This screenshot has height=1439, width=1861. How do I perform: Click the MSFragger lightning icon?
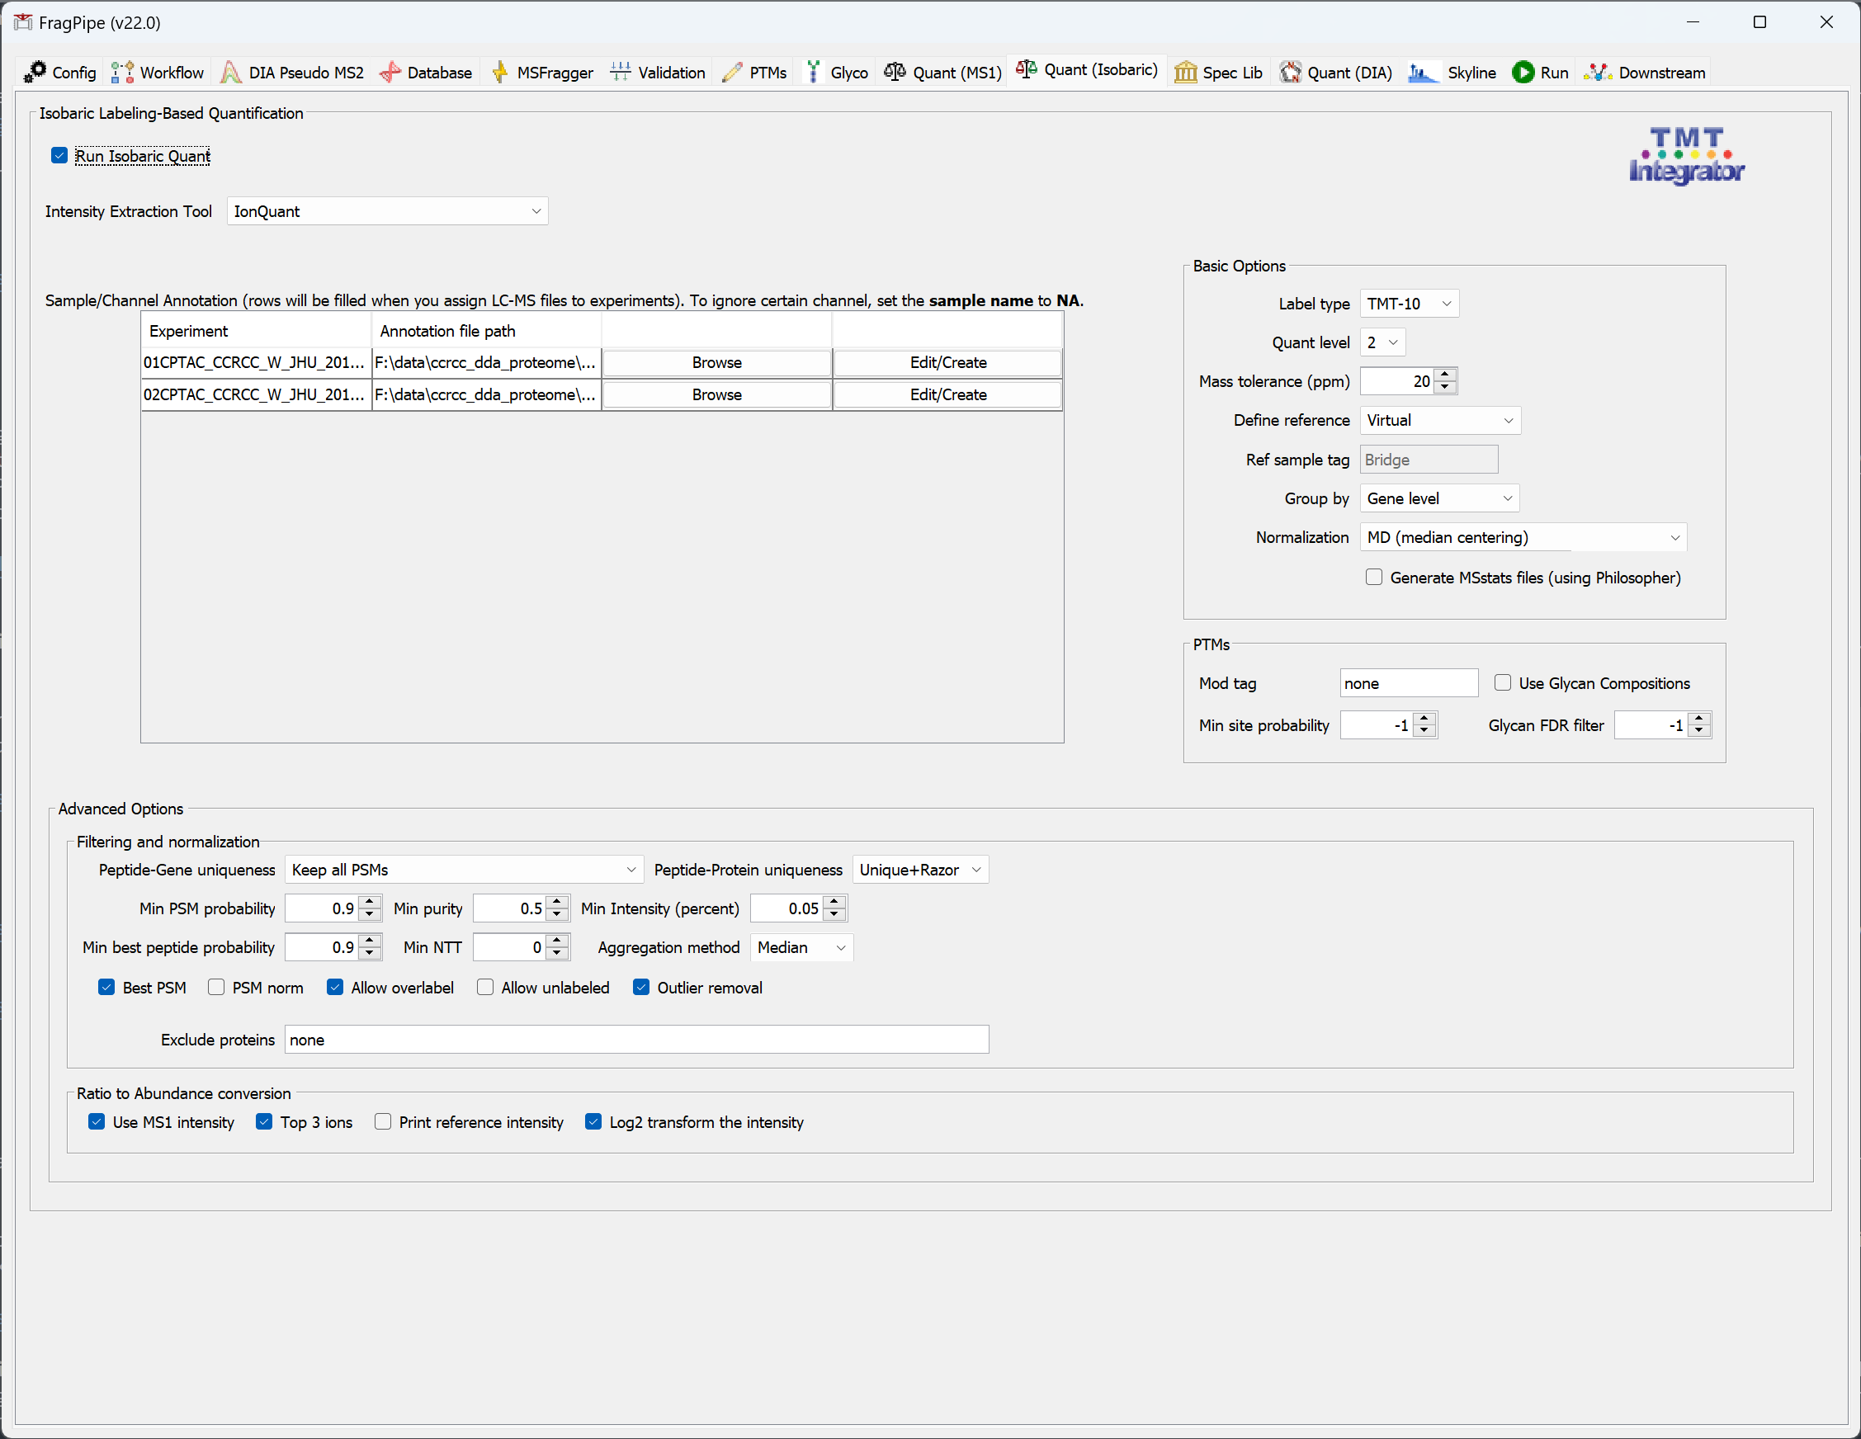click(499, 73)
